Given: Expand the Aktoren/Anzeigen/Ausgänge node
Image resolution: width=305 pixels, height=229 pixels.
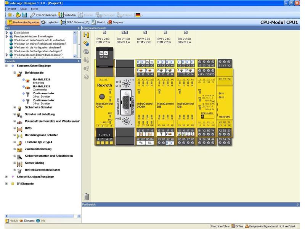Looking at the screenshot, I should pos(6,177).
